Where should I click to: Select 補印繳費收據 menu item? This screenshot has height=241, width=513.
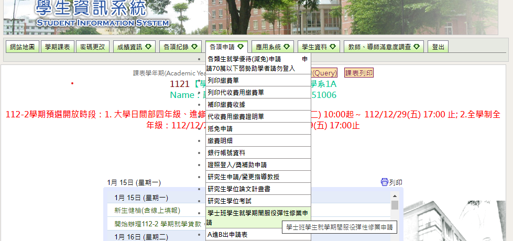point(258,105)
